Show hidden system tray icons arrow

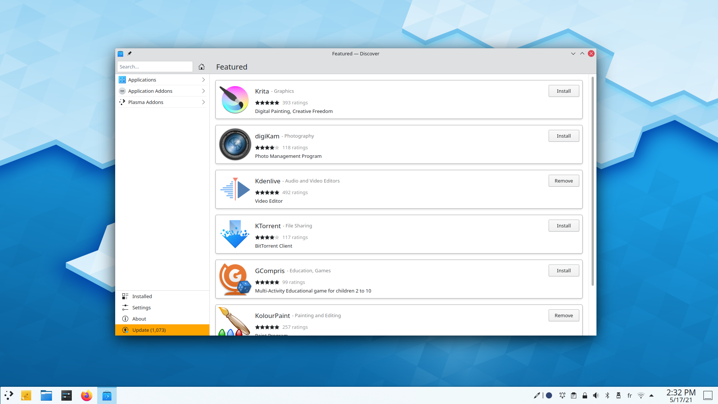pyautogui.click(x=651, y=395)
